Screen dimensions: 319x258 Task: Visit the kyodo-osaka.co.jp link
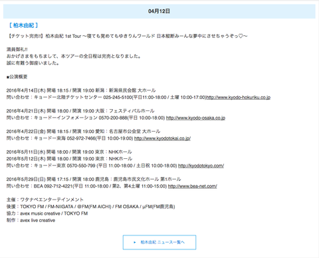[195, 118]
